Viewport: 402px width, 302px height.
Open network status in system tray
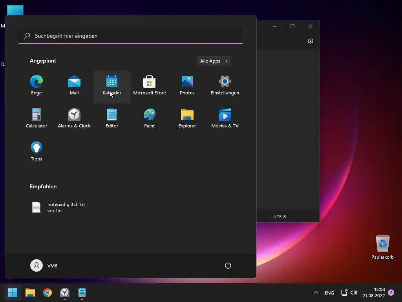point(344,293)
